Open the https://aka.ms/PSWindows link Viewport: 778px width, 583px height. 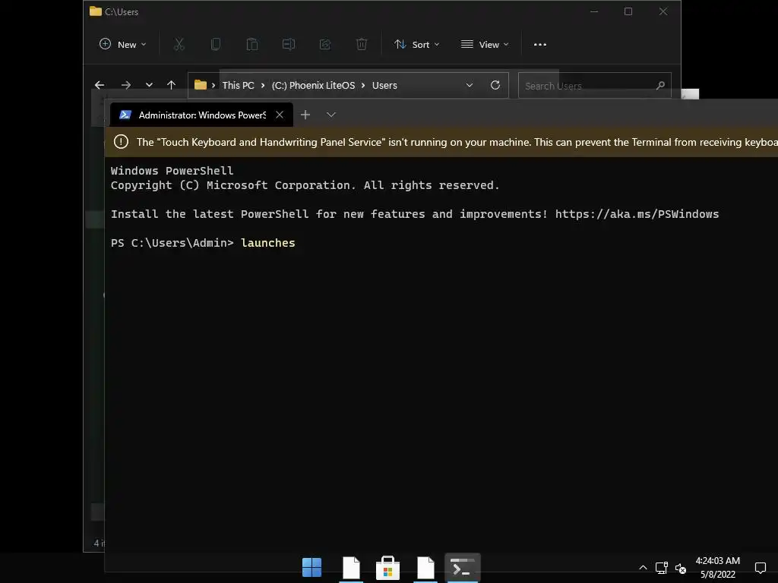pos(637,214)
